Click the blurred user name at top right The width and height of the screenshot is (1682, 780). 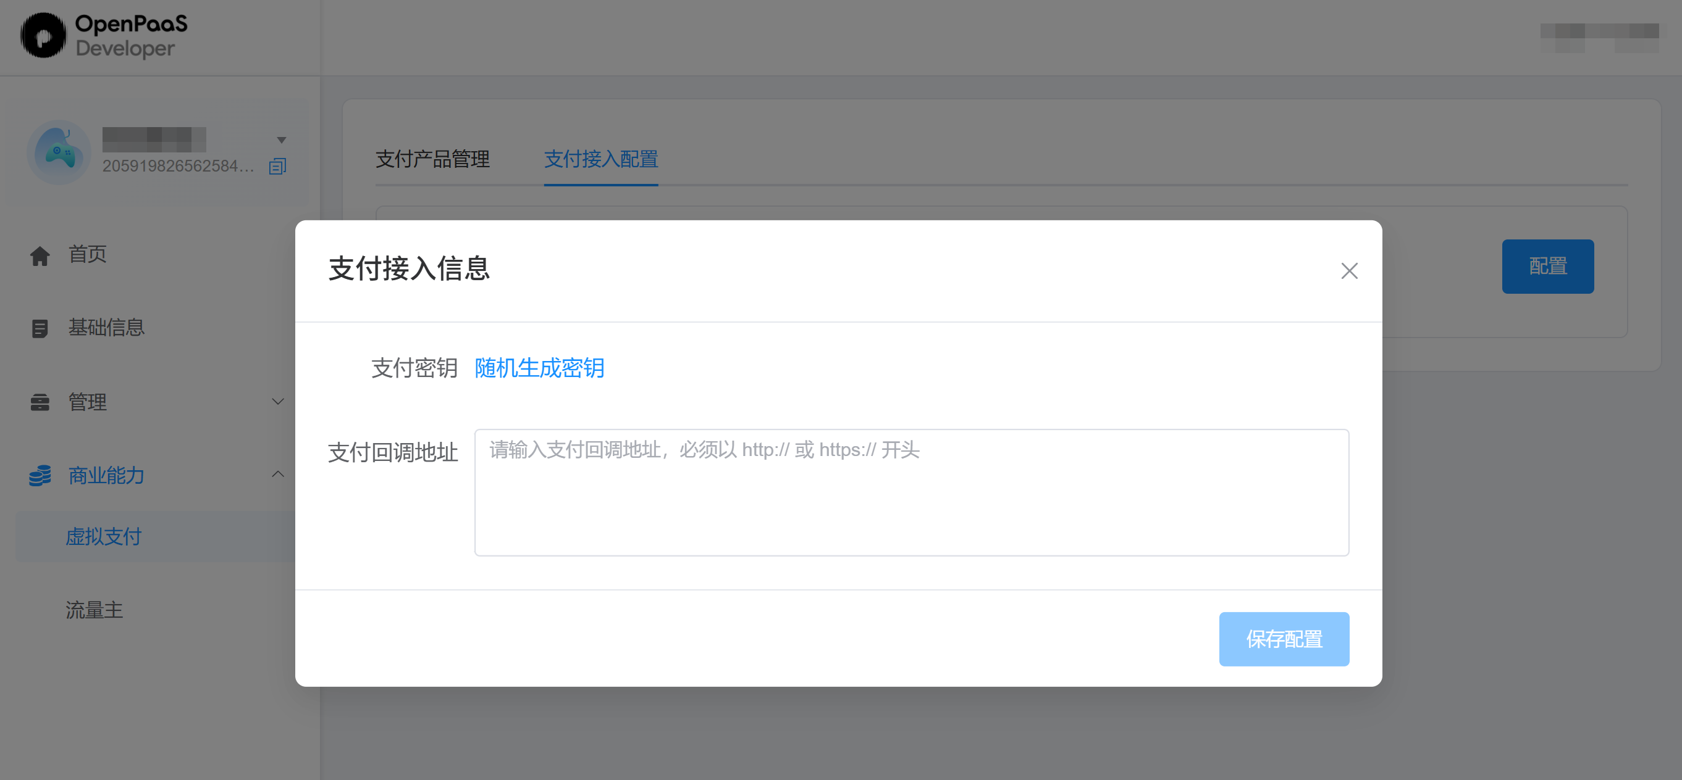coord(1600,38)
